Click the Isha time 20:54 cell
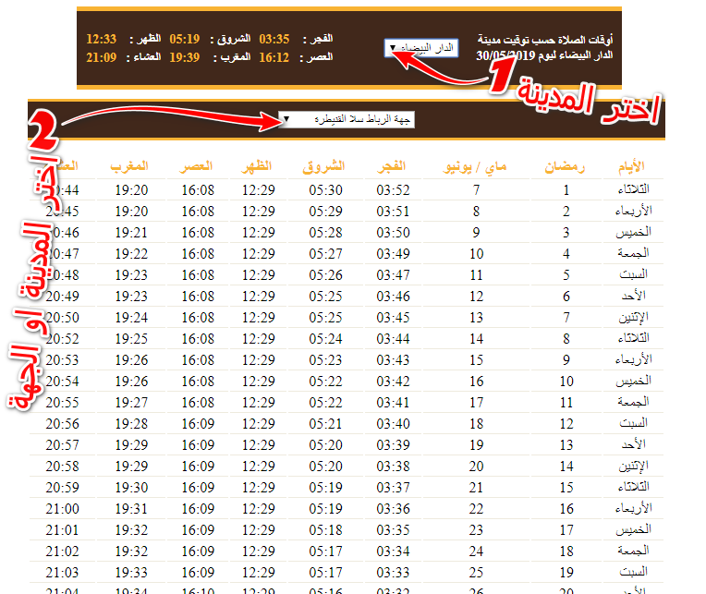The height and width of the screenshot is (594, 706). pos(62,382)
